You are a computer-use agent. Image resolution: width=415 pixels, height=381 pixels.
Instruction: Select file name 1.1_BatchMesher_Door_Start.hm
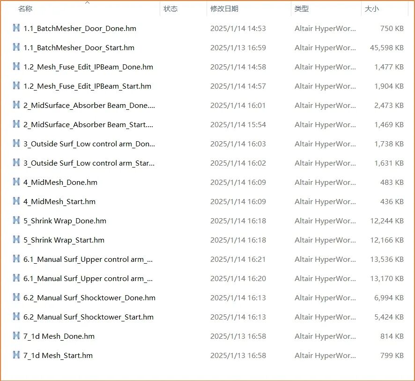(x=79, y=48)
